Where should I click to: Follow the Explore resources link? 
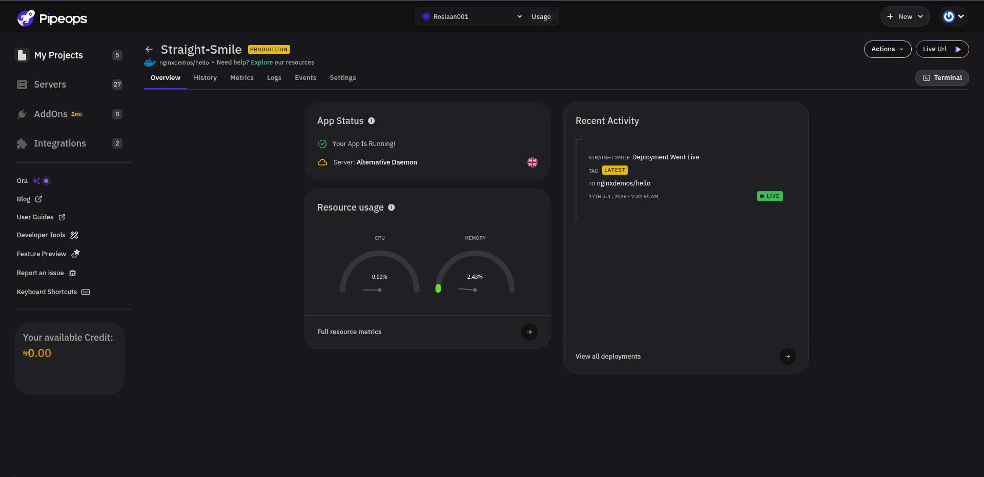coord(261,63)
